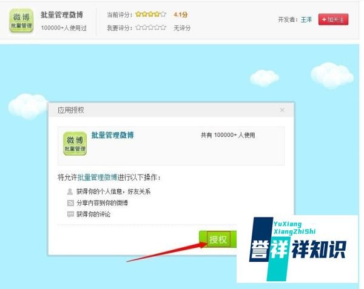This screenshot has width=364, height=289.
Task: Click the 100000+人使用过 text
Action: [x=64, y=28]
